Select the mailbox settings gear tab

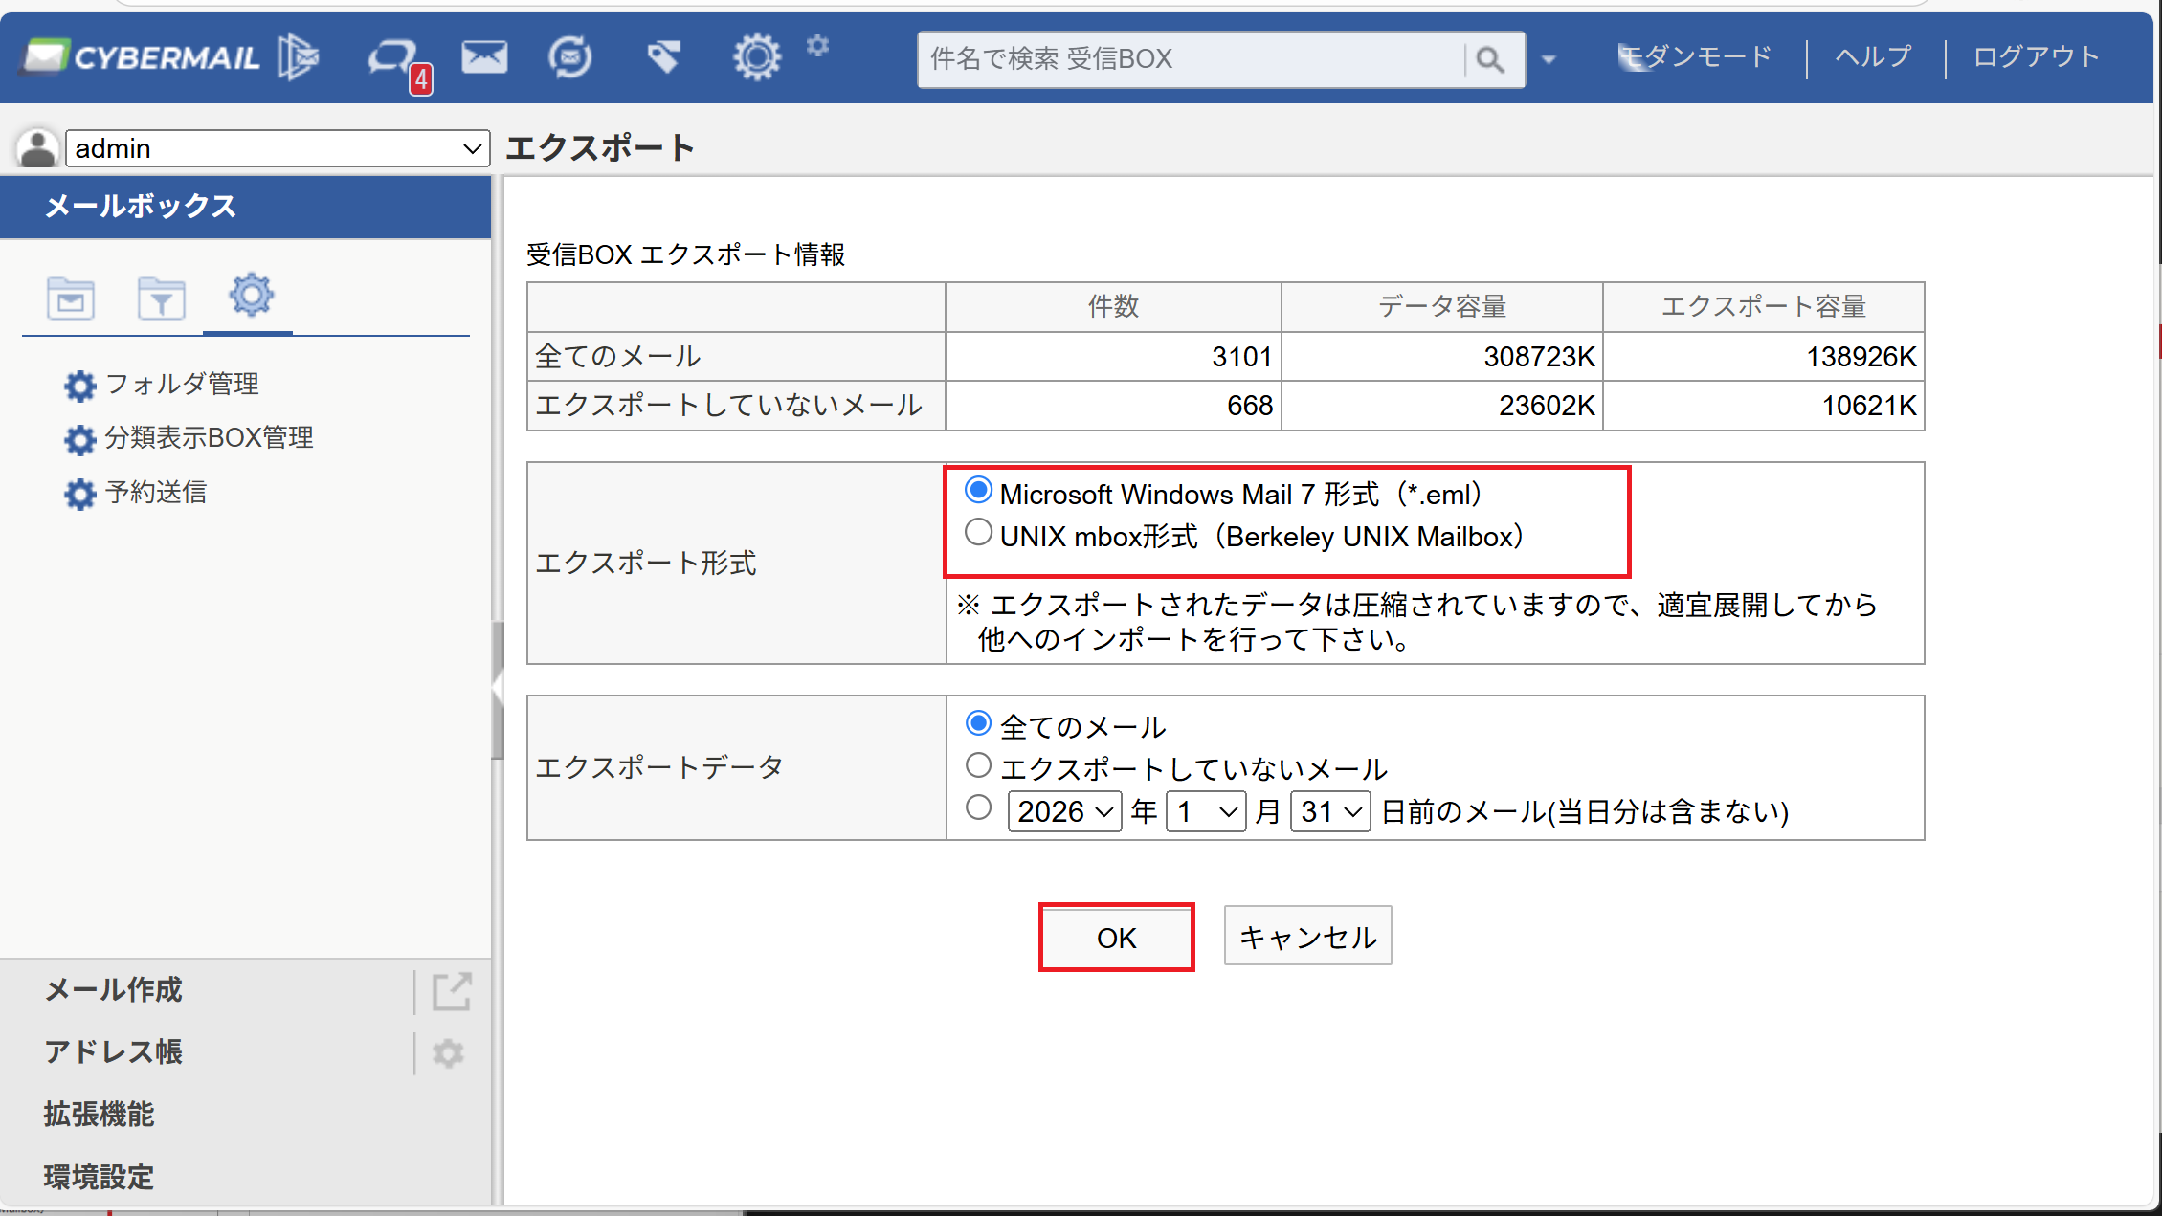coord(251,295)
